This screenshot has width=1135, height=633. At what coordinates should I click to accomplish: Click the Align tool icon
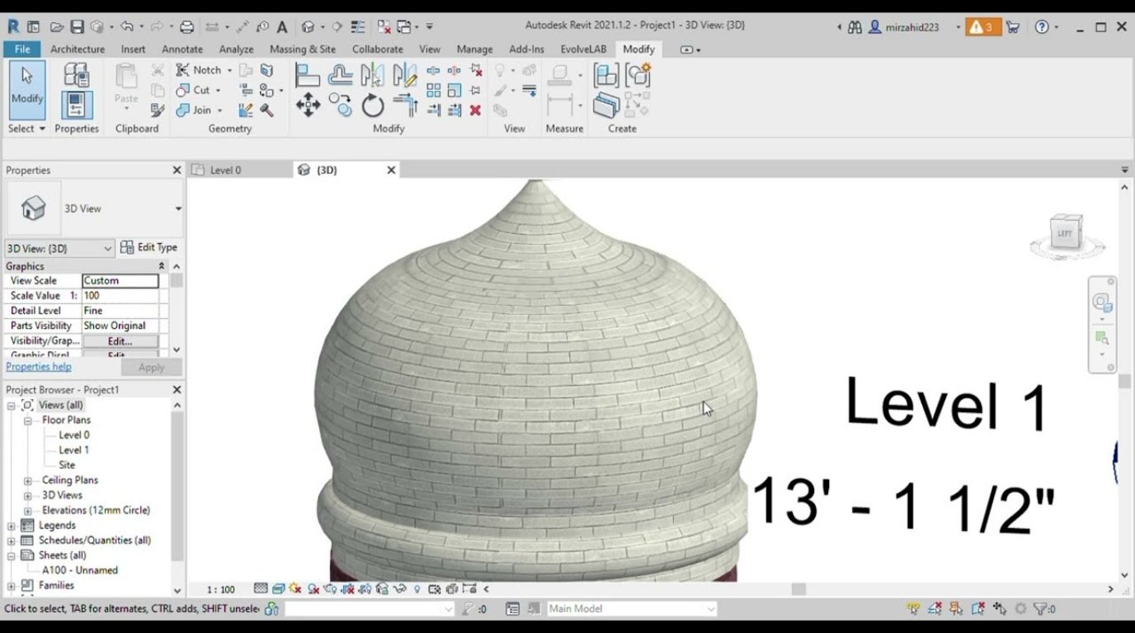(x=307, y=76)
